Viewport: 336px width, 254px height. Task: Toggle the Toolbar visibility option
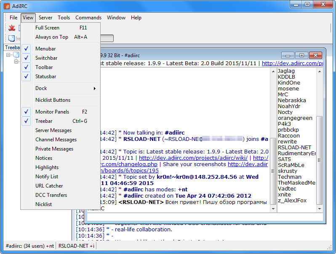[x=61, y=67]
